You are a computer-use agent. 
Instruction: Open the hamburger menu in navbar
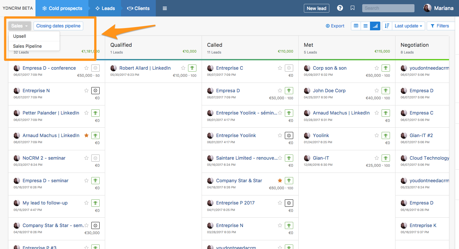click(x=165, y=8)
